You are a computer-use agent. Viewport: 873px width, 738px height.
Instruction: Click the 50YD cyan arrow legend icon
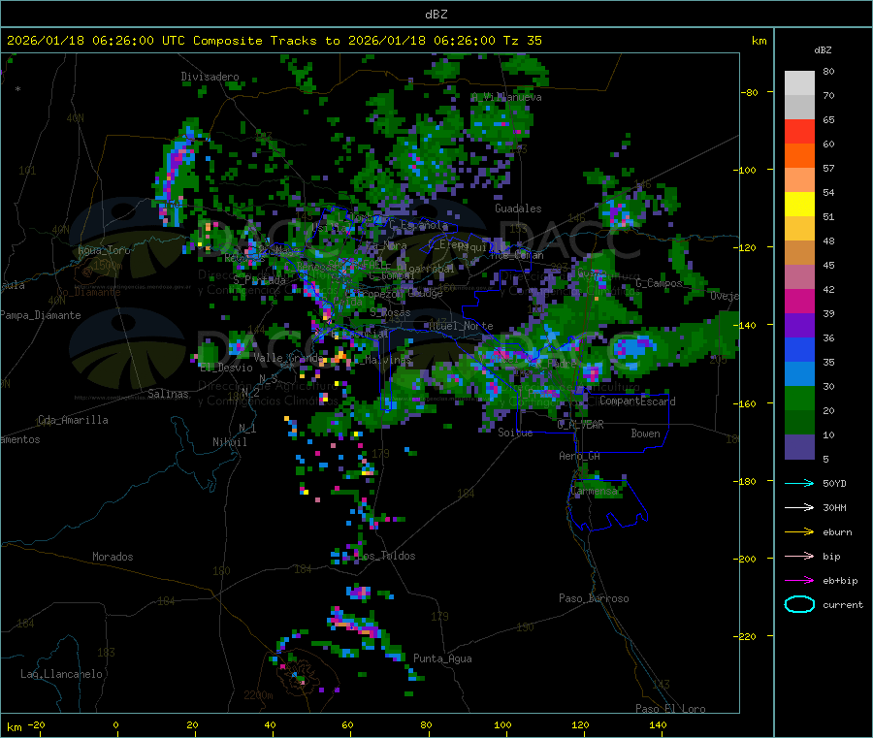[x=799, y=483]
